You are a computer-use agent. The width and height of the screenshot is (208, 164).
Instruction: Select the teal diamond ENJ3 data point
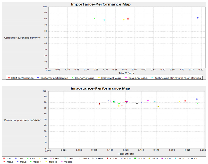coord(155,101)
